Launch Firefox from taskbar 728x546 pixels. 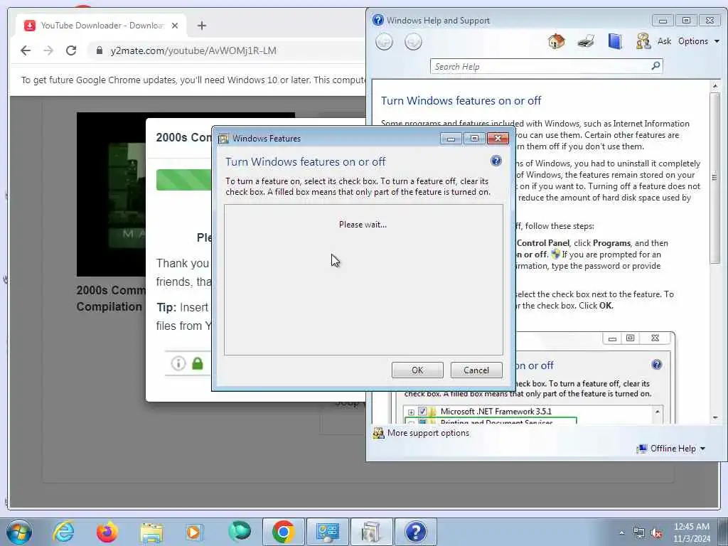(107, 532)
